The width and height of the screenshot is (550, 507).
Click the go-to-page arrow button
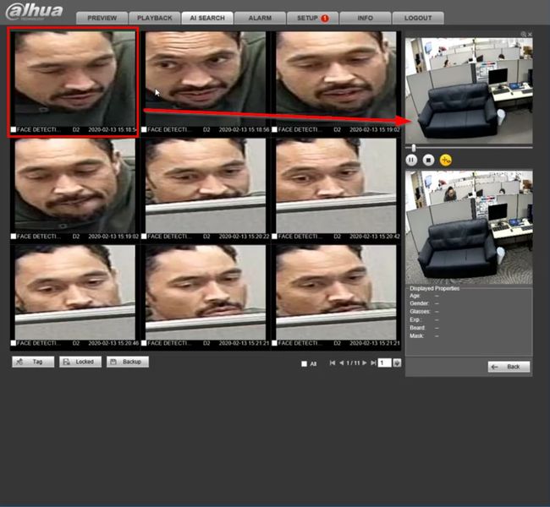point(397,363)
